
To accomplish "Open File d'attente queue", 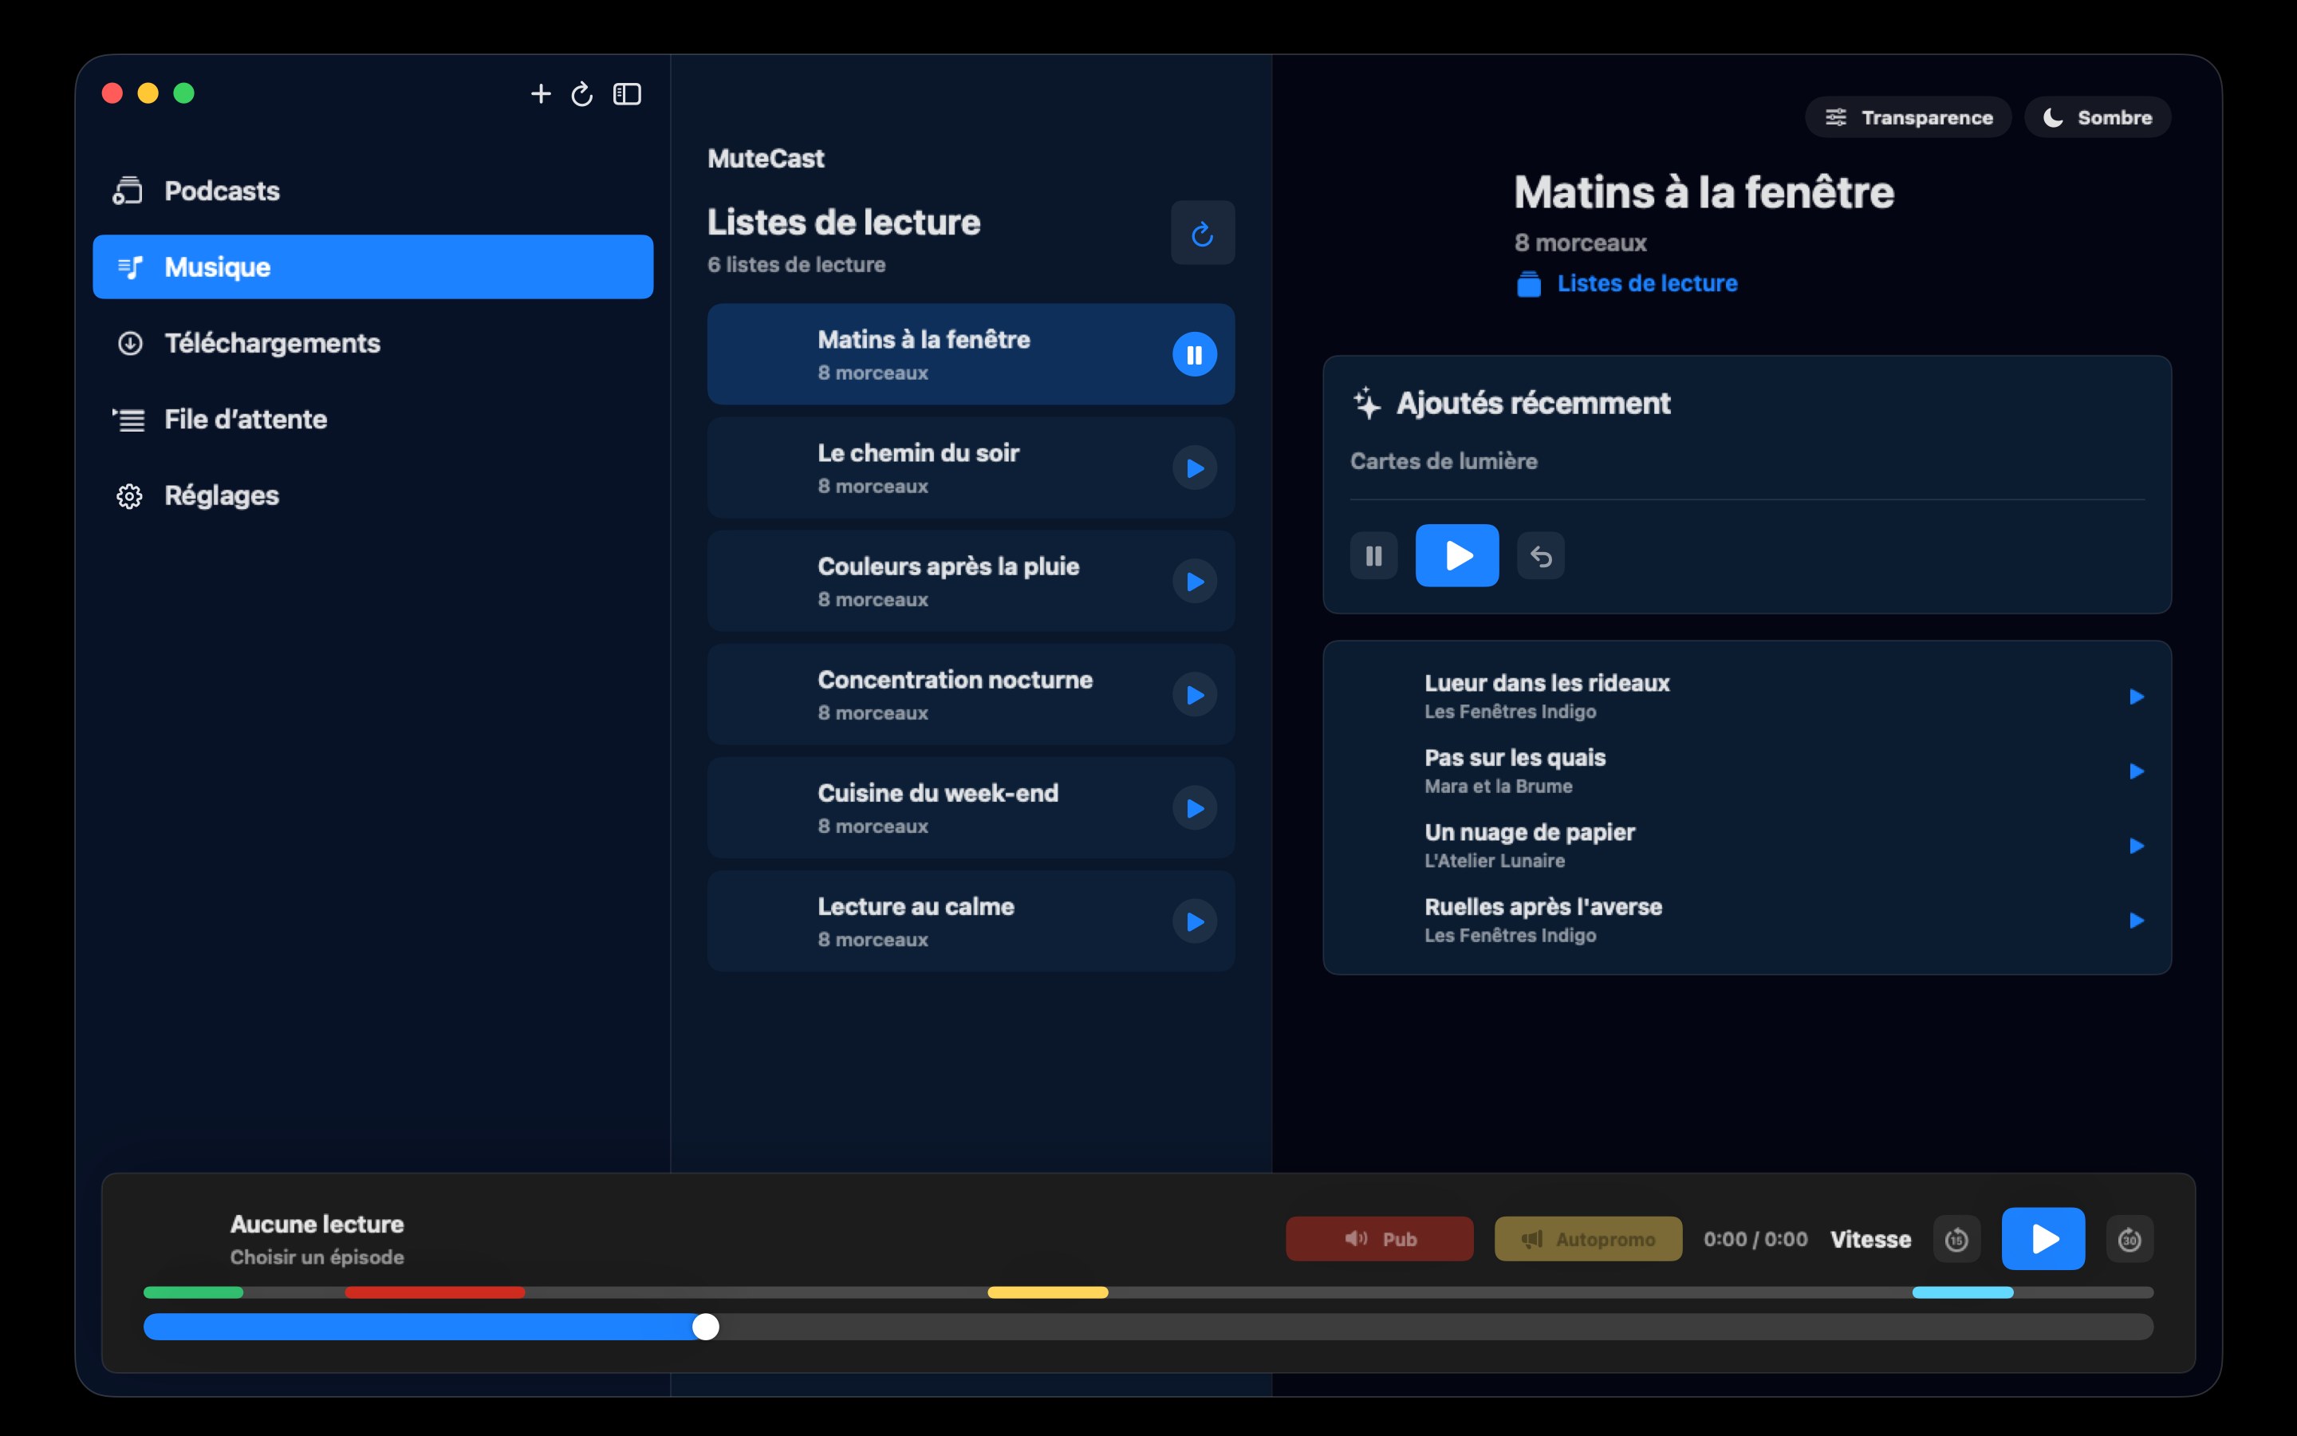I will [x=373, y=419].
